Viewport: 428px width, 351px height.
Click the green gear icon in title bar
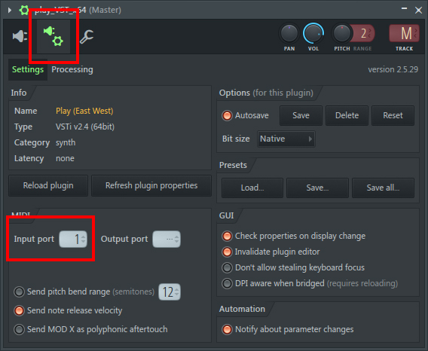(x=24, y=10)
